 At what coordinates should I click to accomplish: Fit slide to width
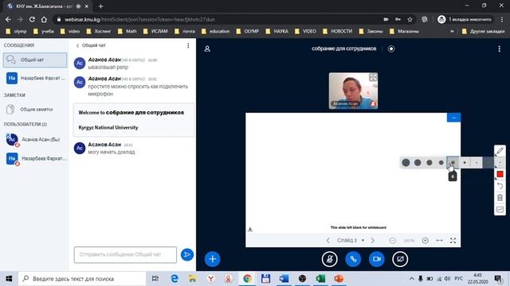(x=439, y=241)
